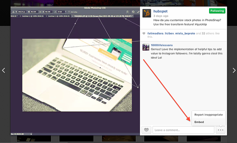The height and width of the screenshot is (143, 237).
Task: Open the three-dots more options menu
Action: click(x=221, y=130)
